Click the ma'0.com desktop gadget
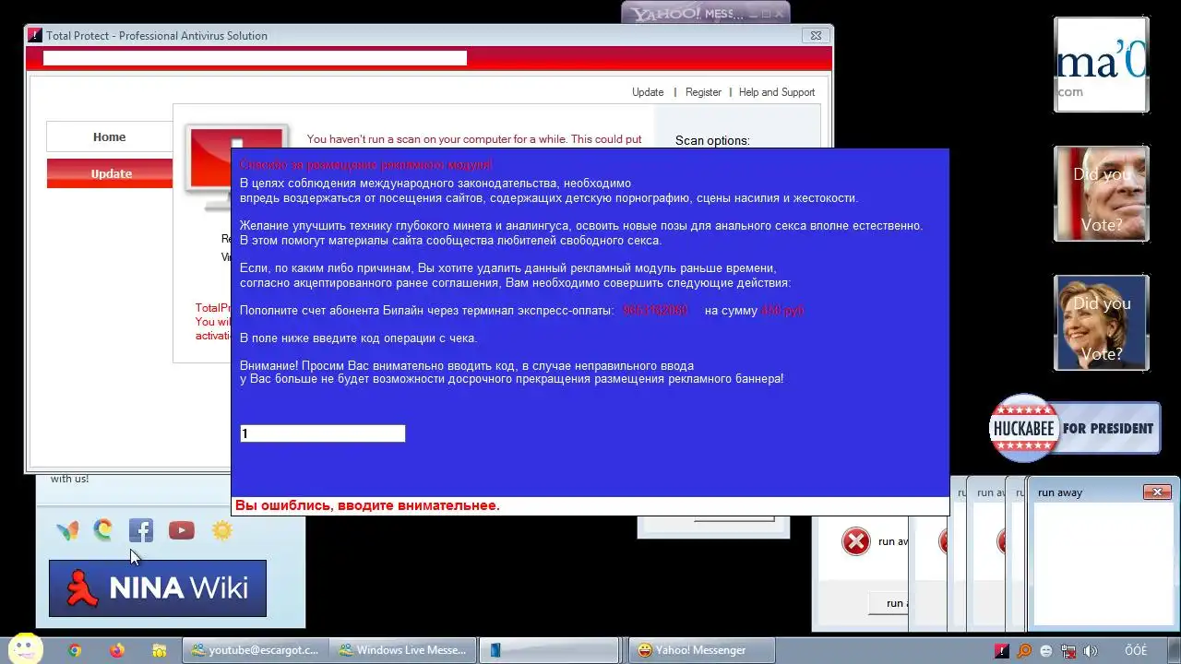Viewport: 1181px width, 664px height. click(1102, 65)
